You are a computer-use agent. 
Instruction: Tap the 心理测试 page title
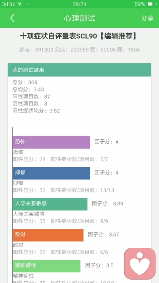pyautogui.click(x=79, y=18)
